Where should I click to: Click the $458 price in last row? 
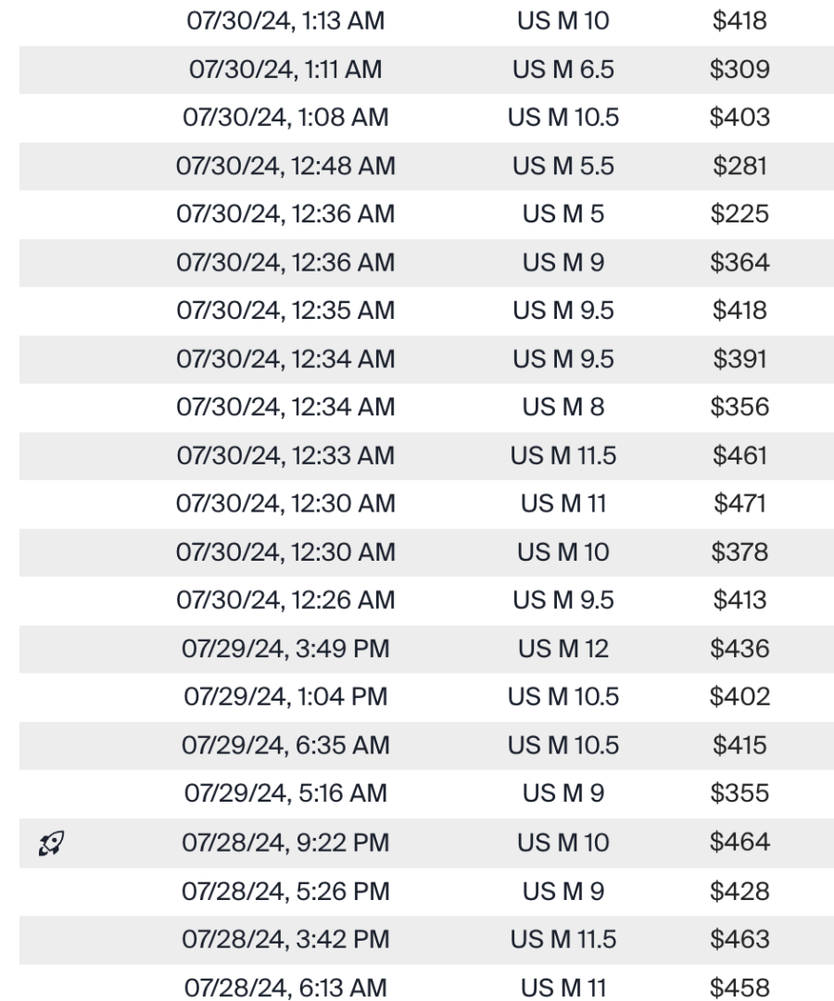click(739, 987)
